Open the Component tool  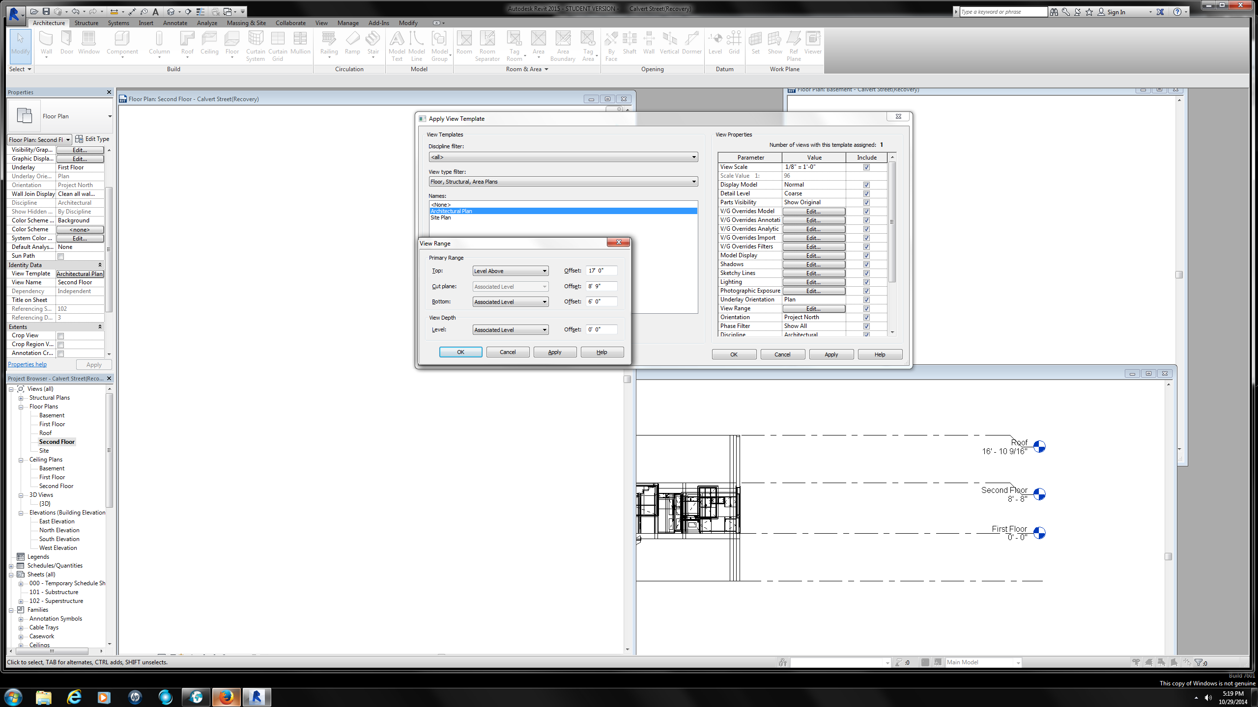(x=122, y=44)
